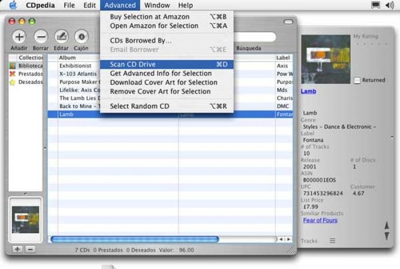Open the CDpedia application menu

[x=41, y=5]
